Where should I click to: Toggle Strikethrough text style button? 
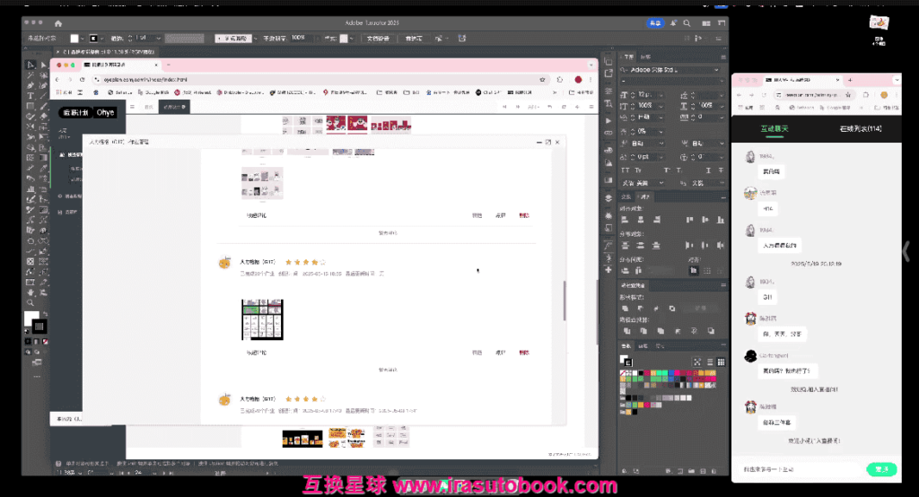[721, 170]
